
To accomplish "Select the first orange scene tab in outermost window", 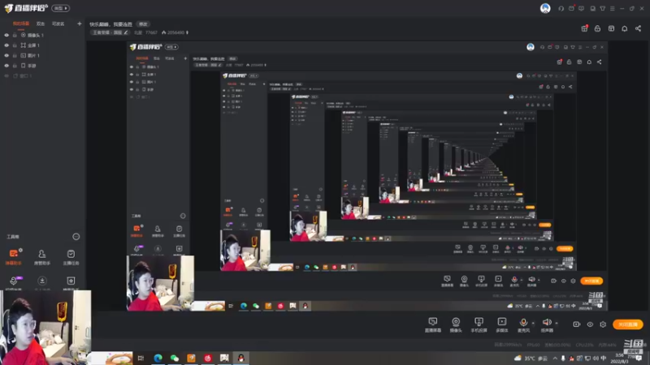I will [21, 24].
